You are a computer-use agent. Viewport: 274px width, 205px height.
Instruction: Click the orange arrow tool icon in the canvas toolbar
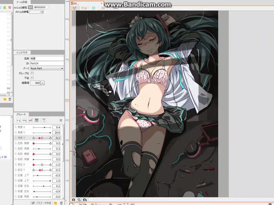click(75, 8)
